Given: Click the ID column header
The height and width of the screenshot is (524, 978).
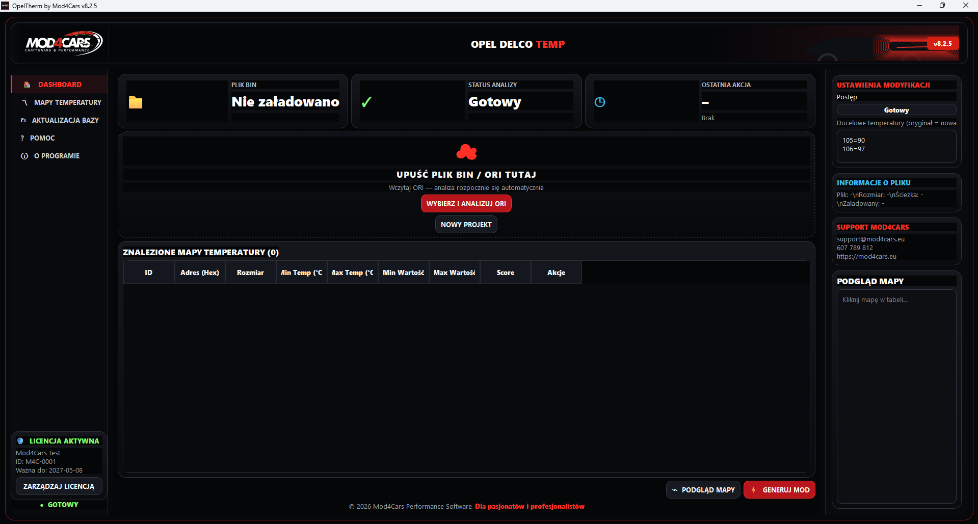Looking at the screenshot, I should click(148, 272).
